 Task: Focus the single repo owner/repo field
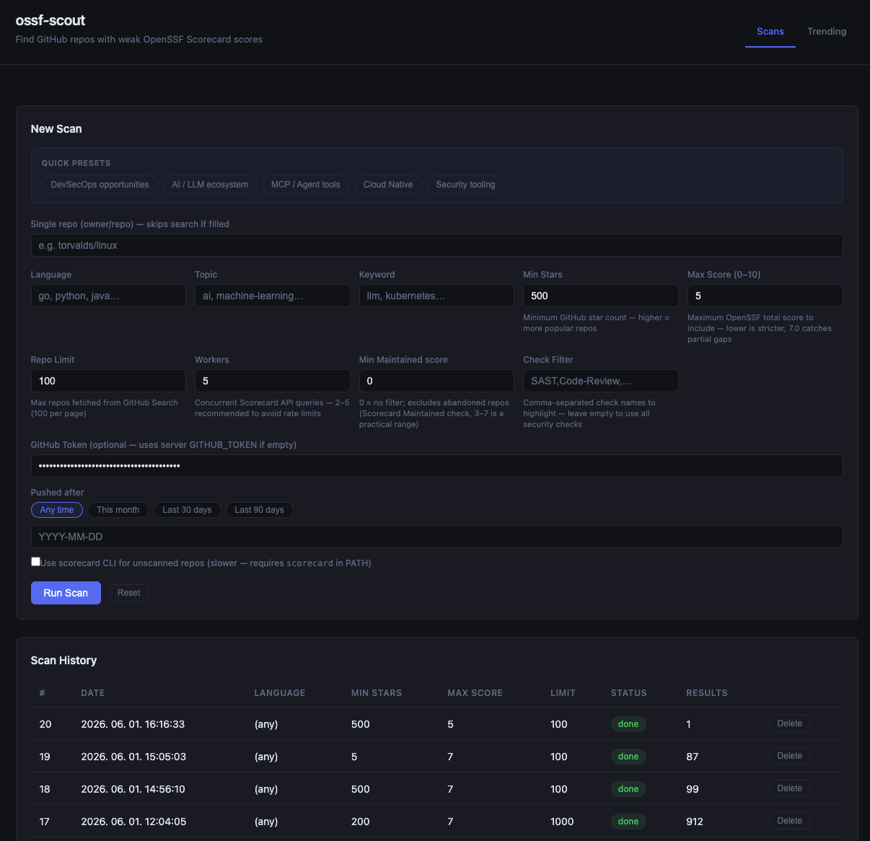pyautogui.click(x=436, y=245)
